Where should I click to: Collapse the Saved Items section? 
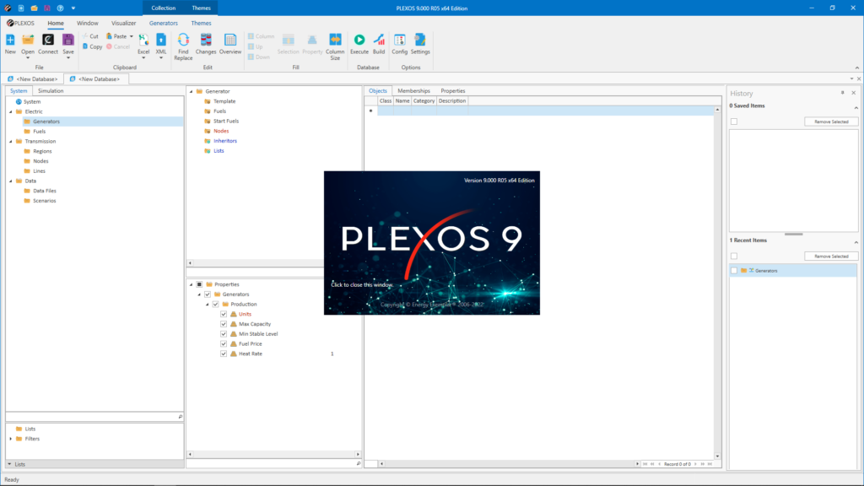point(856,107)
